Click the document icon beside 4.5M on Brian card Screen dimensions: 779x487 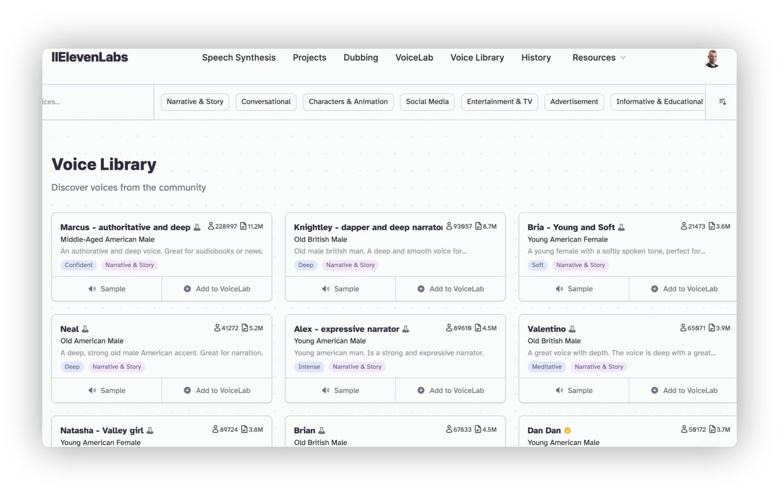pos(478,430)
